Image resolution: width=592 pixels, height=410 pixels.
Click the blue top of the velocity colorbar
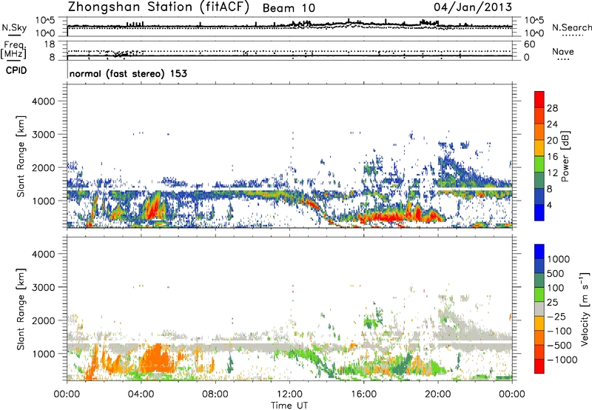point(539,252)
